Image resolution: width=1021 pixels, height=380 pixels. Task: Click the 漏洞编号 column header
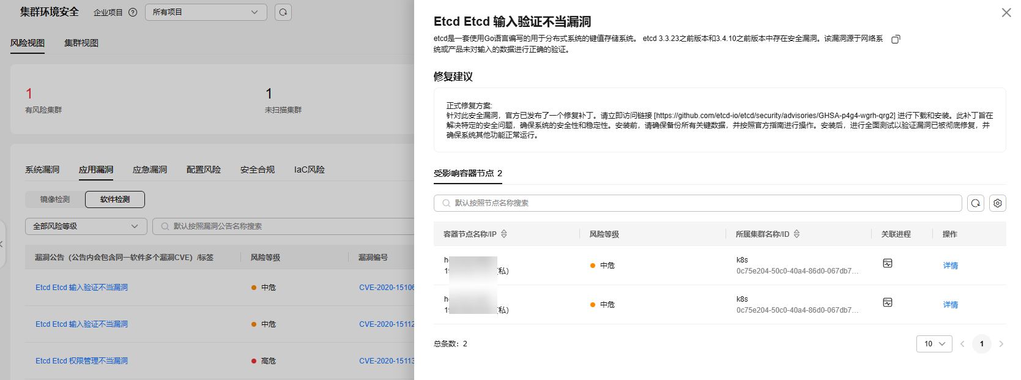[x=373, y=258]
